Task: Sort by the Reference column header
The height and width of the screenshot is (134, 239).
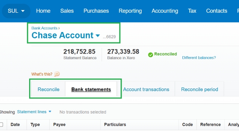Action: (210, 125)
